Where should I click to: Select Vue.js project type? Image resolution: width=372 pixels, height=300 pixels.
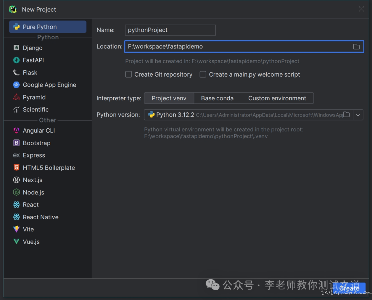48,242
